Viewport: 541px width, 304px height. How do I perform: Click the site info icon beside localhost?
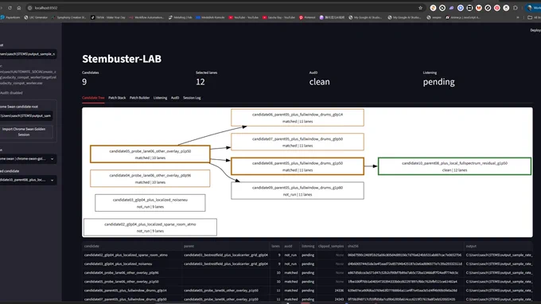tap(29, 8)
